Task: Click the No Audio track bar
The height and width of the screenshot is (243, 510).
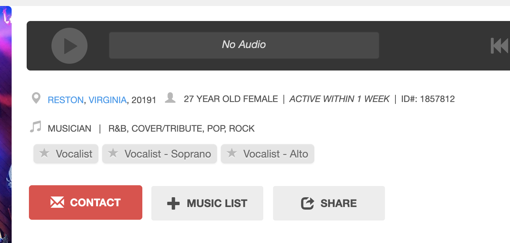Action: [x=244, y=45]
